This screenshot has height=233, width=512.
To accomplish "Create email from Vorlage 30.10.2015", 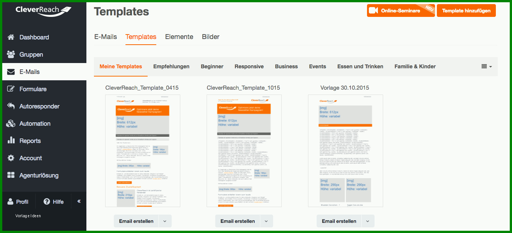I will click(x=339, y=221).
